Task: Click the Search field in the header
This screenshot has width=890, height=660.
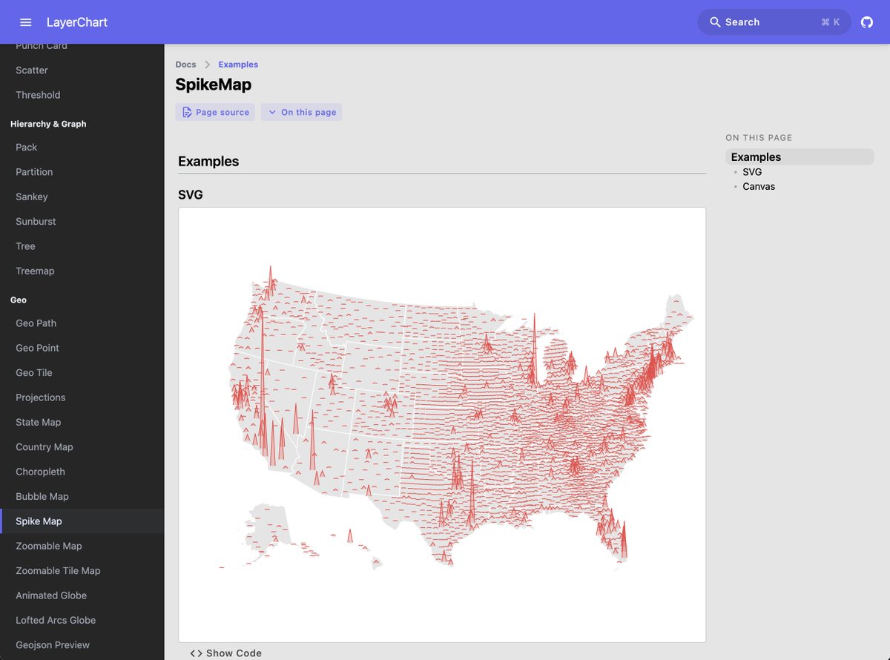Action: [774, 22]
